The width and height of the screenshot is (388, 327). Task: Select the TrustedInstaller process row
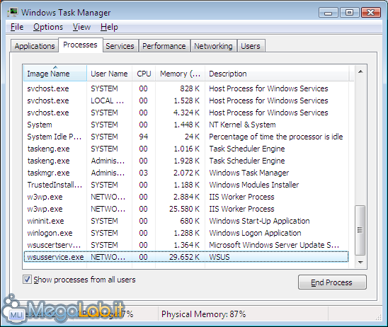pyautogui.click(x=186, y=185)
